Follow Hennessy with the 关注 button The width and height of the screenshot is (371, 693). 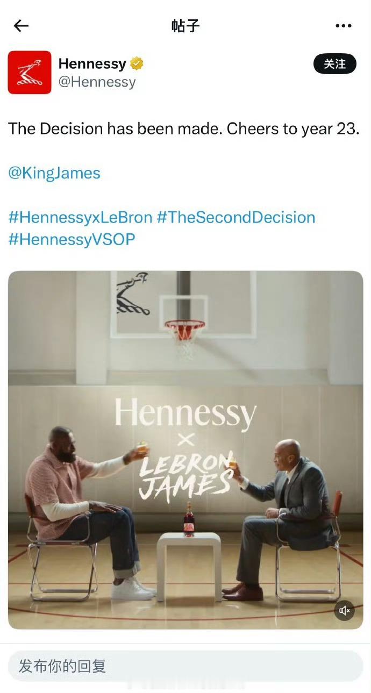click(334, 64)
